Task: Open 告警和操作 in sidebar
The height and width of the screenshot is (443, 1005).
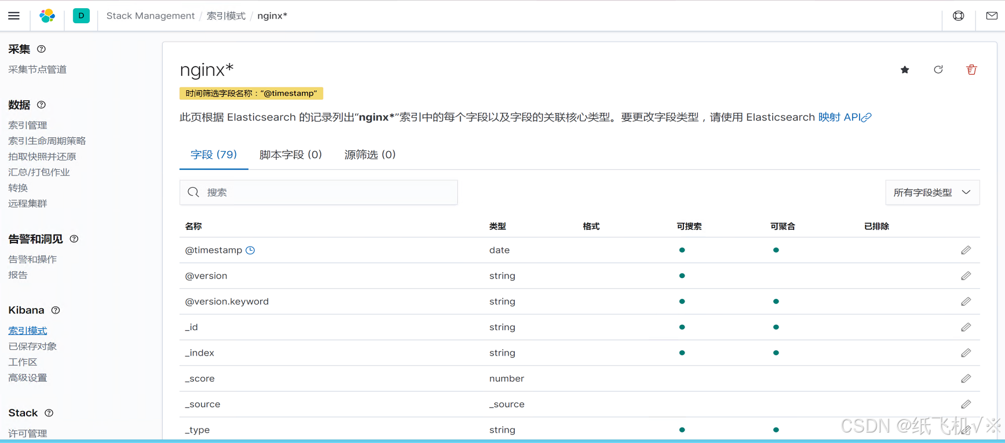Action: (x=32, y=259)
